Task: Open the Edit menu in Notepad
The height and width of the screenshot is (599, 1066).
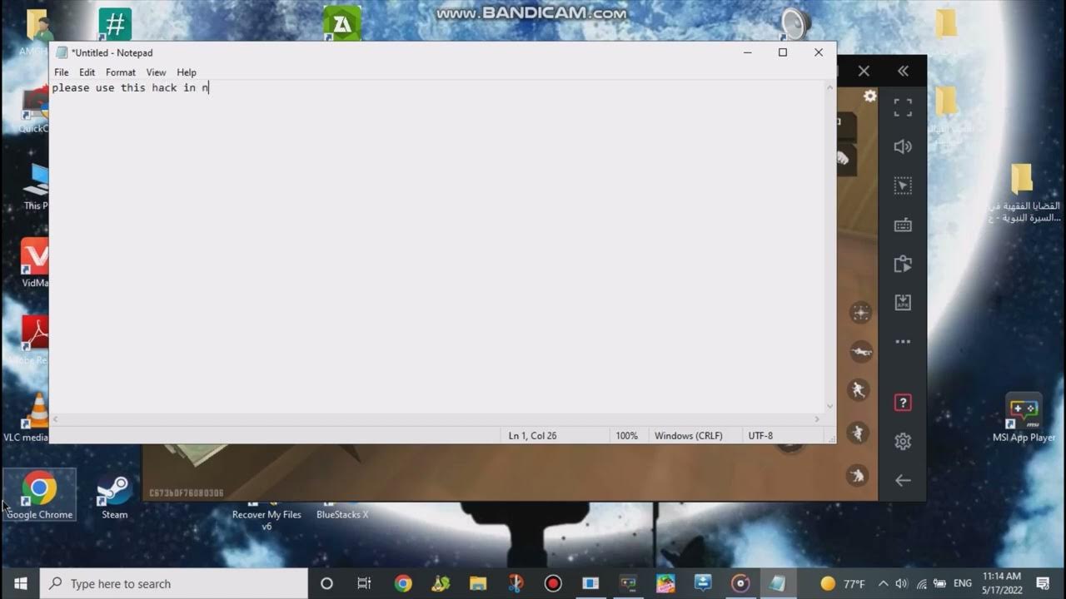Action: coord(87,72)
